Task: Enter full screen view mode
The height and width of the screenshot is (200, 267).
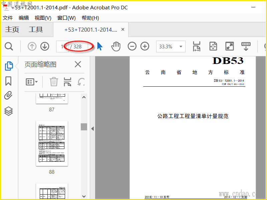Action: pos(230,46)
